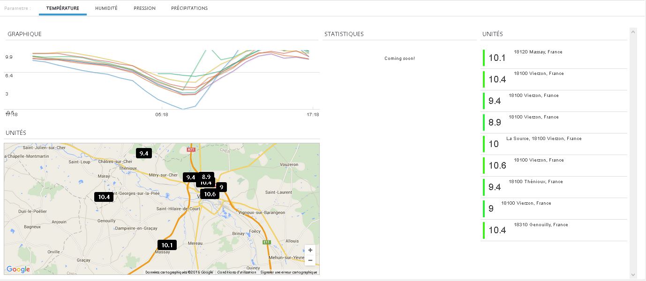Open the PRESSION tab

tap(144, 8)
